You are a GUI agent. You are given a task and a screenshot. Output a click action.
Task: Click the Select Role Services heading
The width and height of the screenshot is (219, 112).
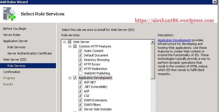(x=43, y=14)
